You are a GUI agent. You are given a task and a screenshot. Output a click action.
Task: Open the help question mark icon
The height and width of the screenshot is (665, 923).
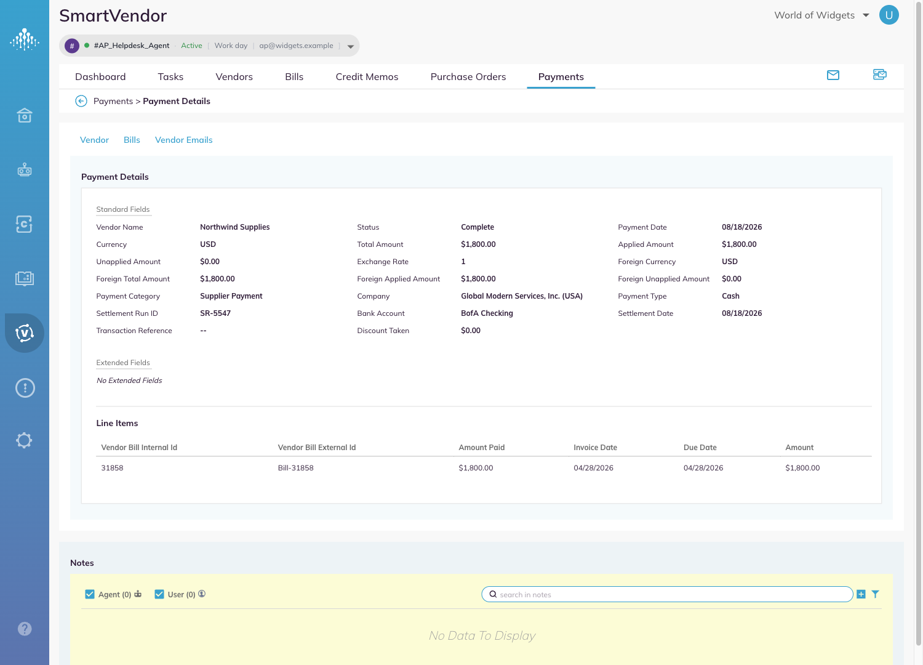coord(25,629)
